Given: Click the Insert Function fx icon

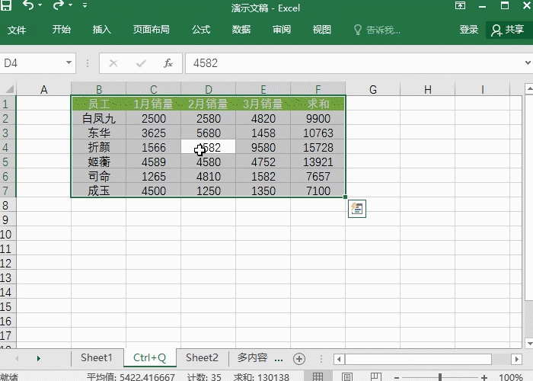Looking at the screenshot, I should tap(168, 63).
